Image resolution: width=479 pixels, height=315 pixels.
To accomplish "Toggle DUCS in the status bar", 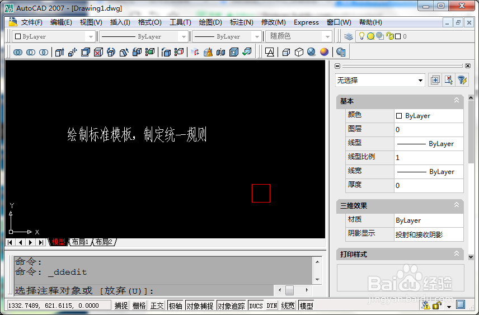I will coord(256,305).
